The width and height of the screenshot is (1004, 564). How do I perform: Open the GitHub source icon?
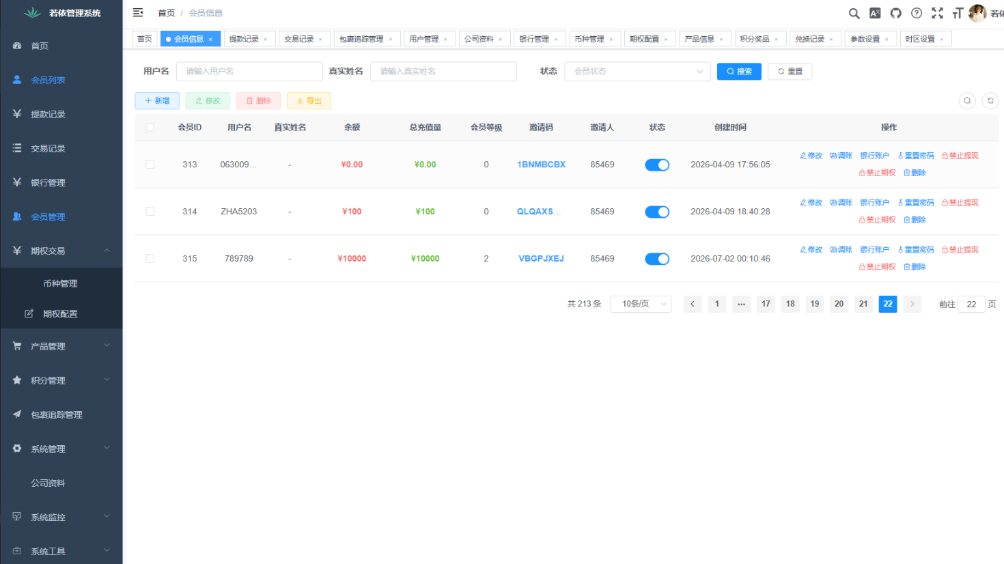pos(896,13)
